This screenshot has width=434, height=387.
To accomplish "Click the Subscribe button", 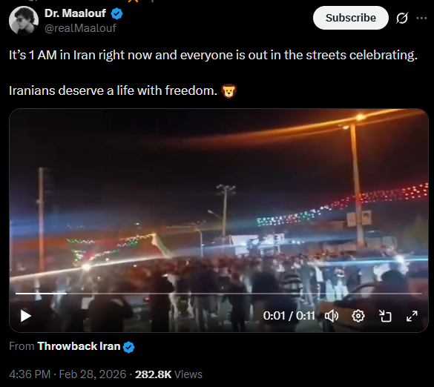I will coord(351,18).
